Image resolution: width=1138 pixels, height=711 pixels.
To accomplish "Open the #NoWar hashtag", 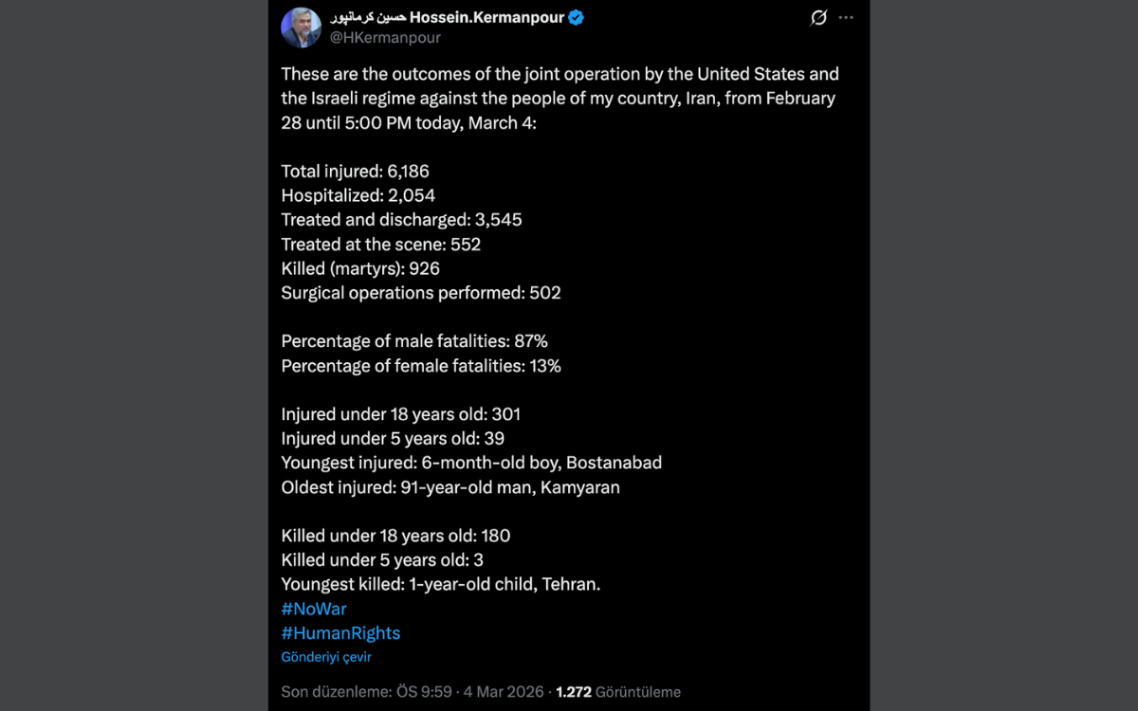I will tap(314, 609).
